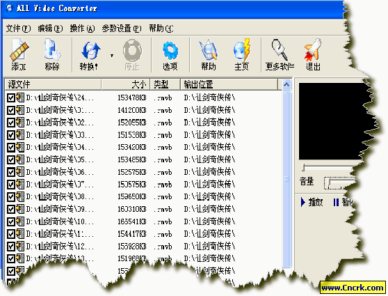Image resolution: width=388 pixels, height=296 pixels.
Task: Select source file D:\仙剑奇侠传\03...
Action: [60, 135]
